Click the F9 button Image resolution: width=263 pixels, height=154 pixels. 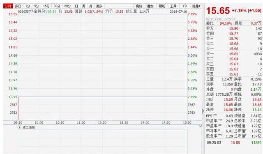click(185, 6)
